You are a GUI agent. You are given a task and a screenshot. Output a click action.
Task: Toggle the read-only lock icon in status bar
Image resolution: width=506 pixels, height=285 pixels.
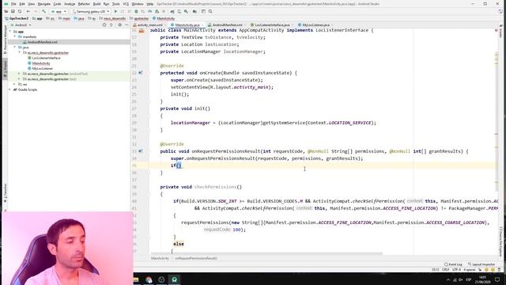click(480, 269)
